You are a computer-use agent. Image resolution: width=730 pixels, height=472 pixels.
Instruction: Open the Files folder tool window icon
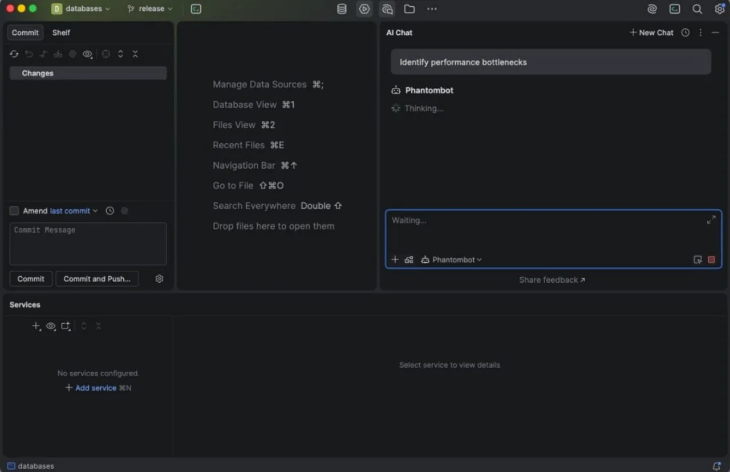click(409, 9)
